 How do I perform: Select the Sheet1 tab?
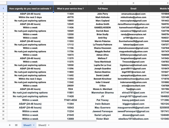pos(27,125)
